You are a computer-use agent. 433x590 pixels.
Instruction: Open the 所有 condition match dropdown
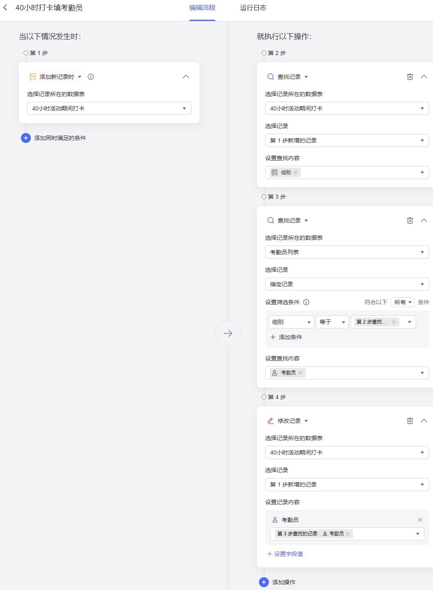[402, 302]
